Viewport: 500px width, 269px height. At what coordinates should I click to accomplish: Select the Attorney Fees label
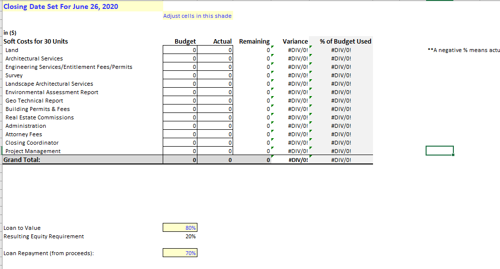coord(24,134)
